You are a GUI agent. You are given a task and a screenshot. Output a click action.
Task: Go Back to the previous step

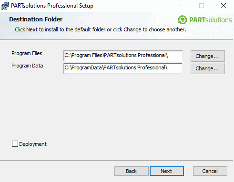click(132, 171)
